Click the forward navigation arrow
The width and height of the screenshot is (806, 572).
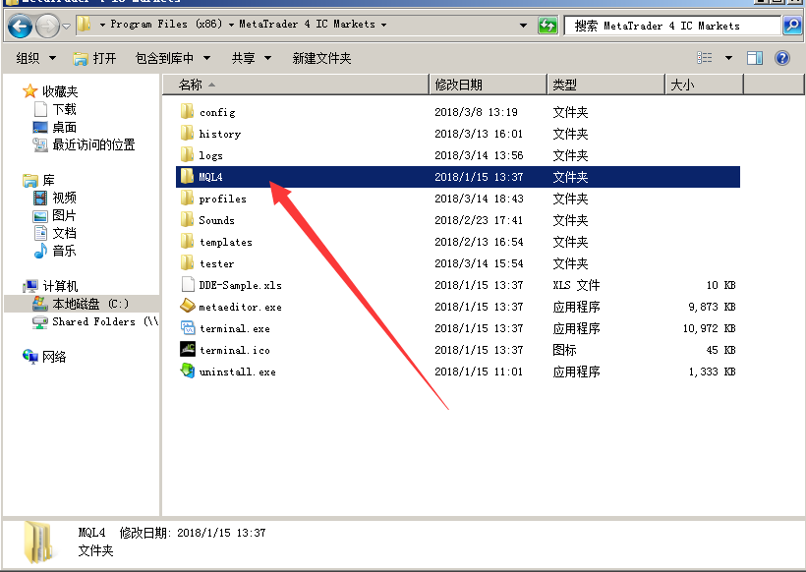click(47, 26)
